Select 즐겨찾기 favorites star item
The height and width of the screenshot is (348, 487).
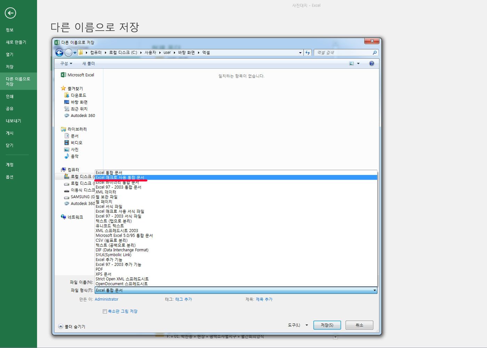(x=72, y=88)
